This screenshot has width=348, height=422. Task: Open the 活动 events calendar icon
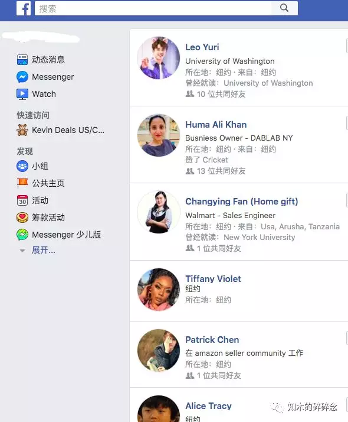(22, 200)
